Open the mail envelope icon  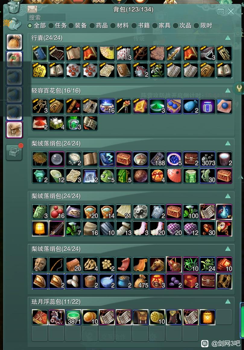[x=32, y=9]
